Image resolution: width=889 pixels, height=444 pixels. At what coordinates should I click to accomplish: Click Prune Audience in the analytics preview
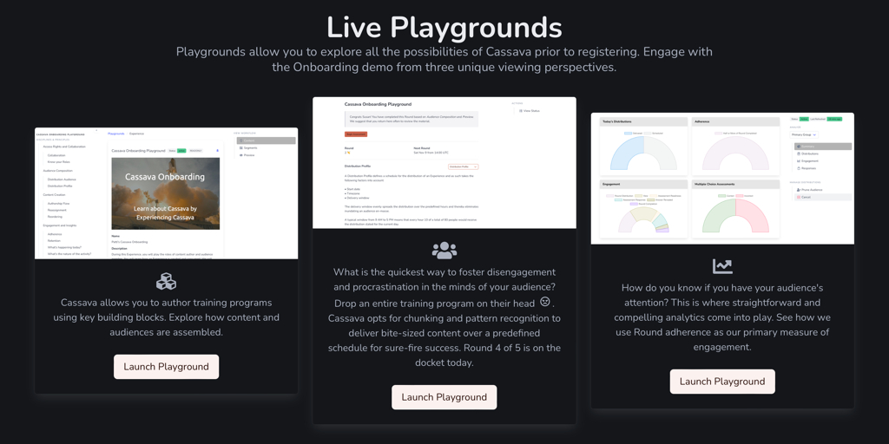tap(811, 190)
